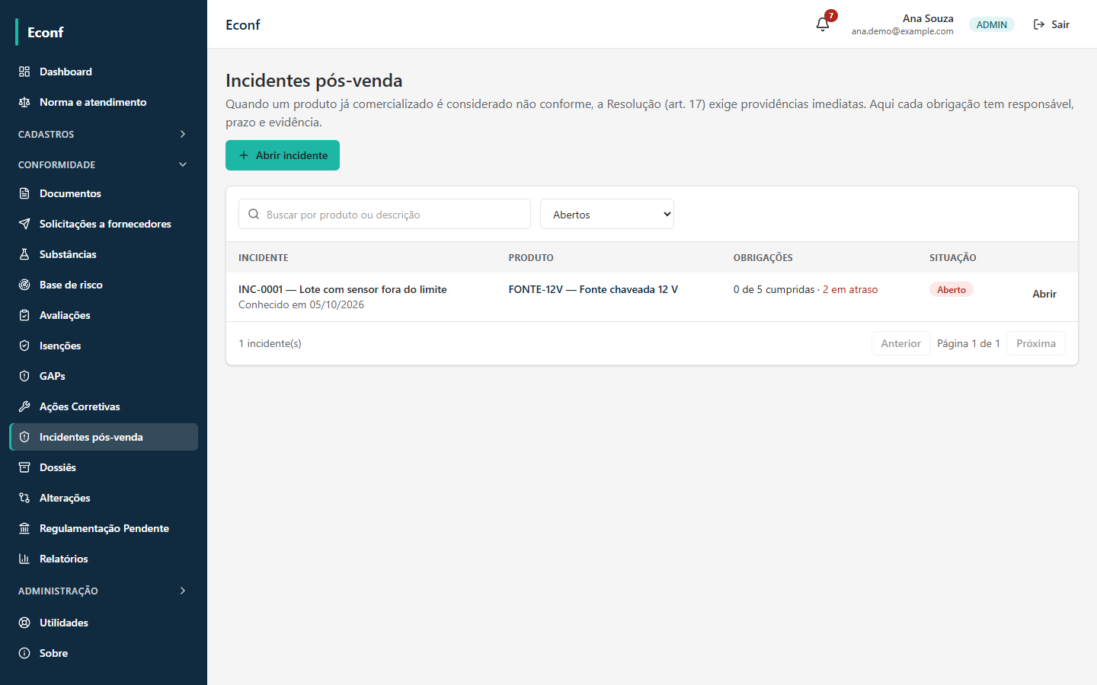Open the notifications bell icon
Viewport: 1097px width, 685px height.
[823, 24]
